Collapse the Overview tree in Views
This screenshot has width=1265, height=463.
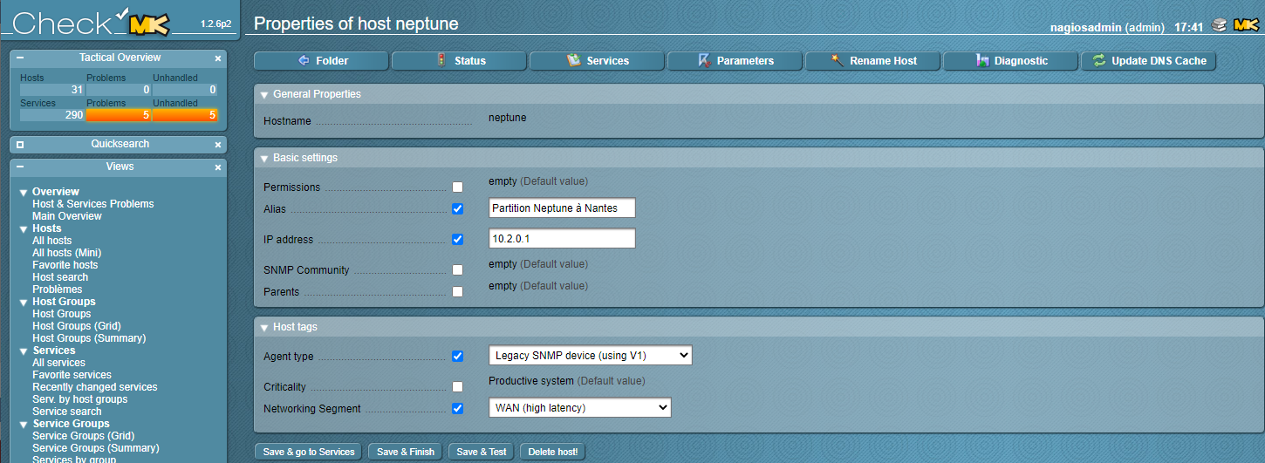pos(24,193)
